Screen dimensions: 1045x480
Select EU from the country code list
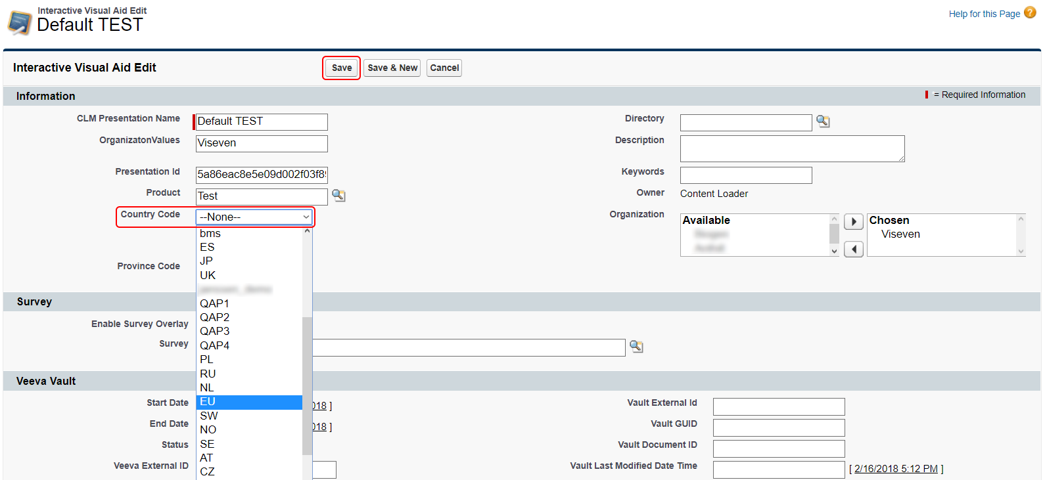click(250, 402)
